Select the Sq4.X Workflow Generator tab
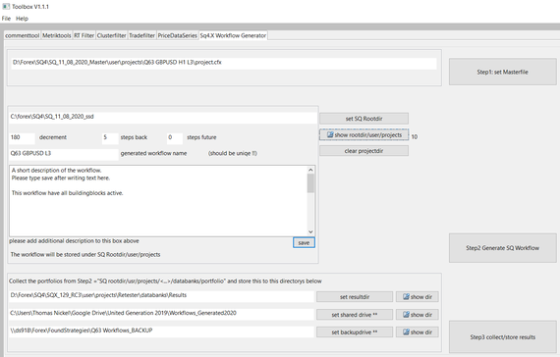 [x=233, y=35]
